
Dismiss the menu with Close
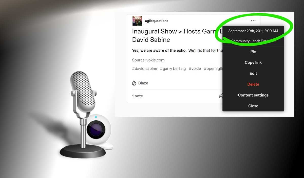(x=253, y=106)
